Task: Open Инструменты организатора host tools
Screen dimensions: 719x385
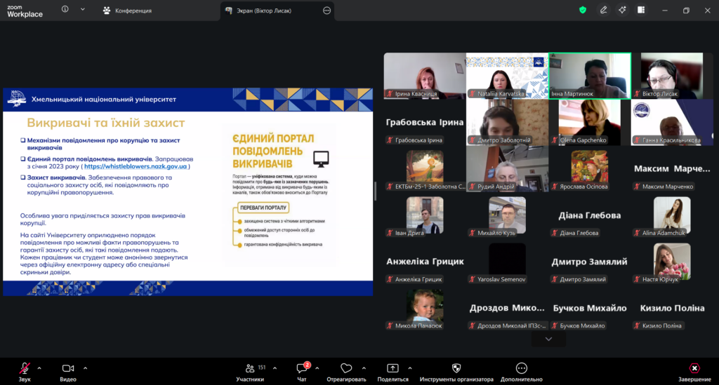Action: (x=456, y=369)
